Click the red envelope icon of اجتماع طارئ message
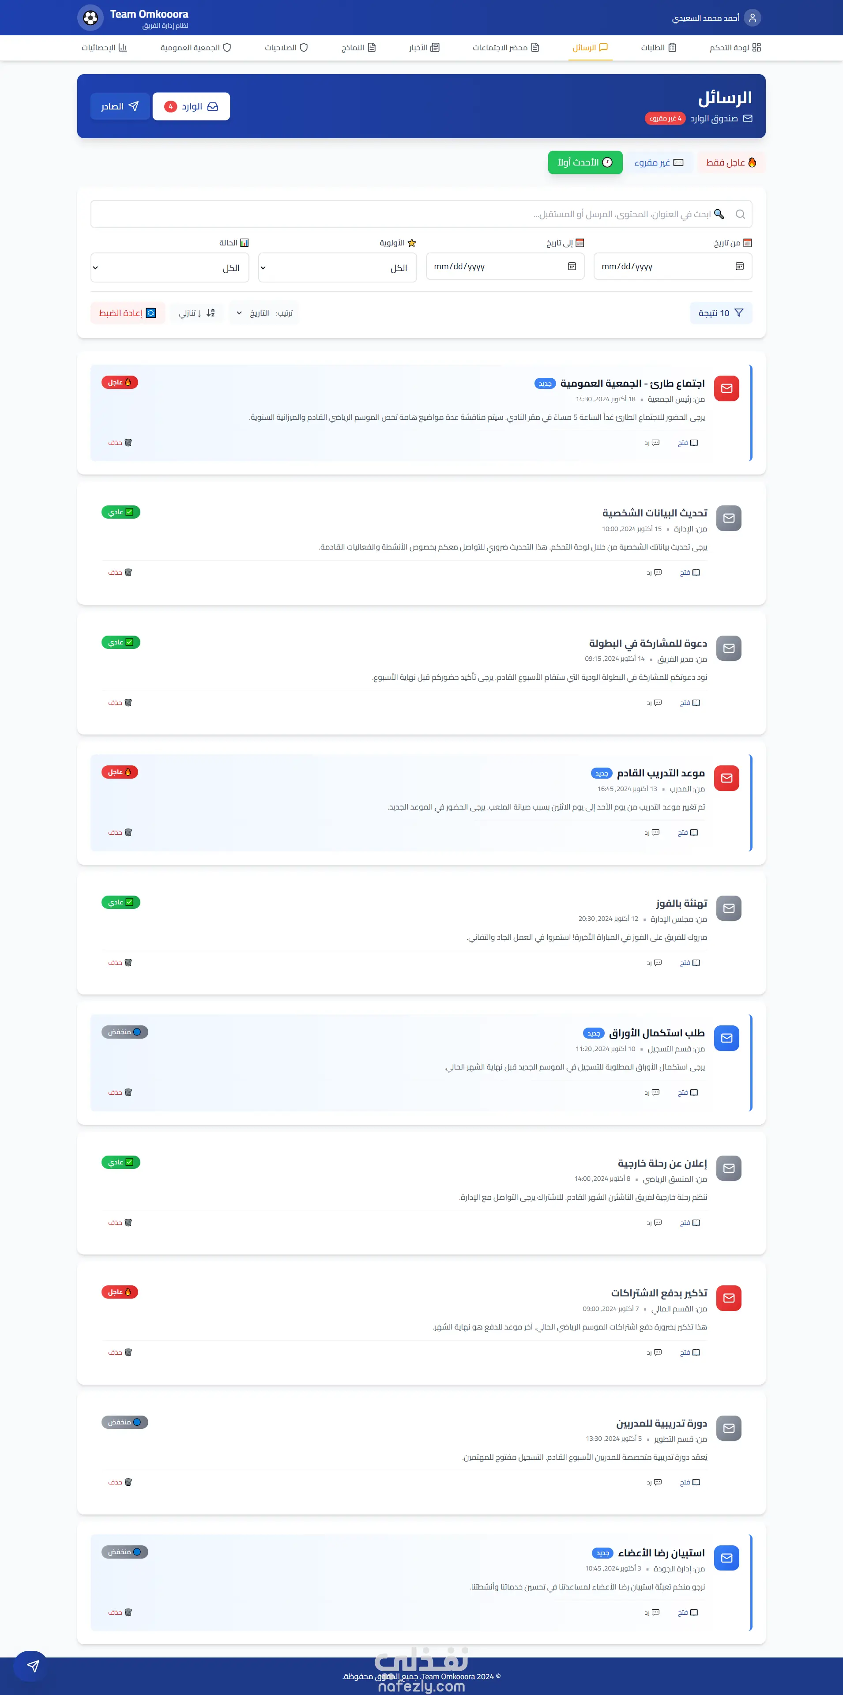The image size is (843, 1695). (726, 388)
